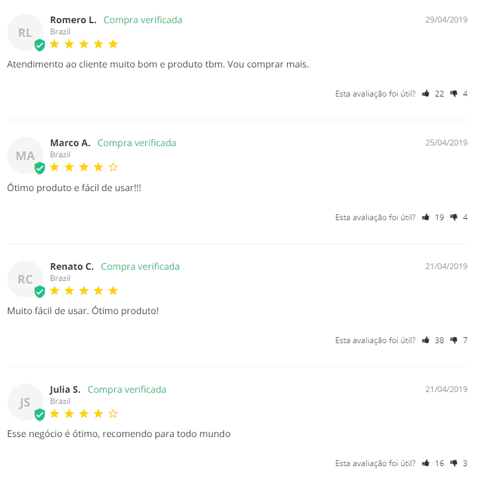
Task: Click Marco A.'s four-star rating
Action: [x=84, y=167]
